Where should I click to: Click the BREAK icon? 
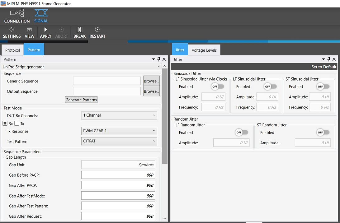[79, 32]
